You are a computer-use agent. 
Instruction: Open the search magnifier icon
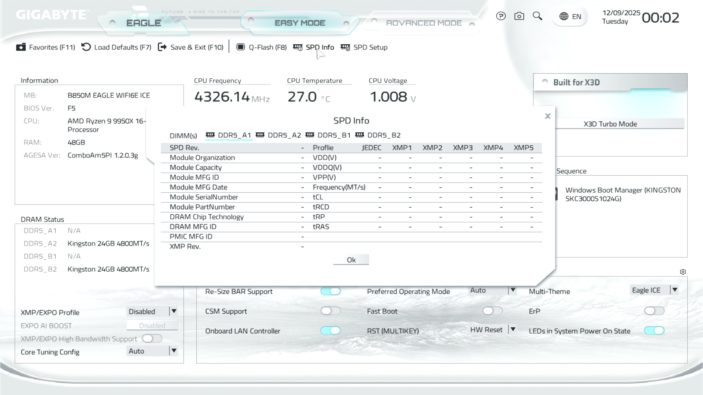(537, 16)
